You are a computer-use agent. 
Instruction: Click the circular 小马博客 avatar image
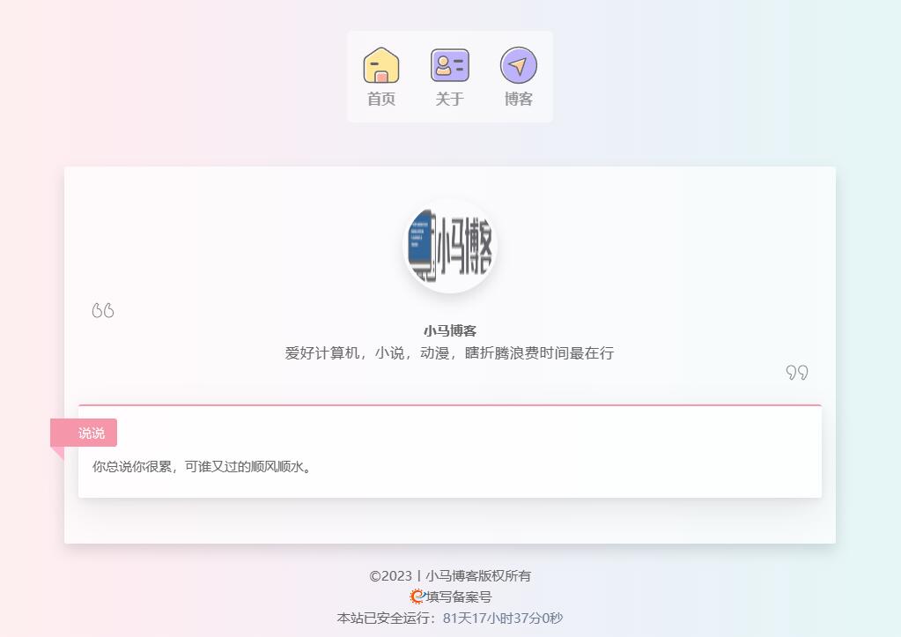450,246
